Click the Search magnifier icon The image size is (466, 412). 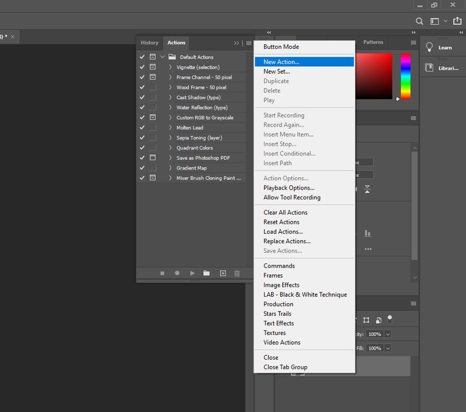click(x=419, y=21)
